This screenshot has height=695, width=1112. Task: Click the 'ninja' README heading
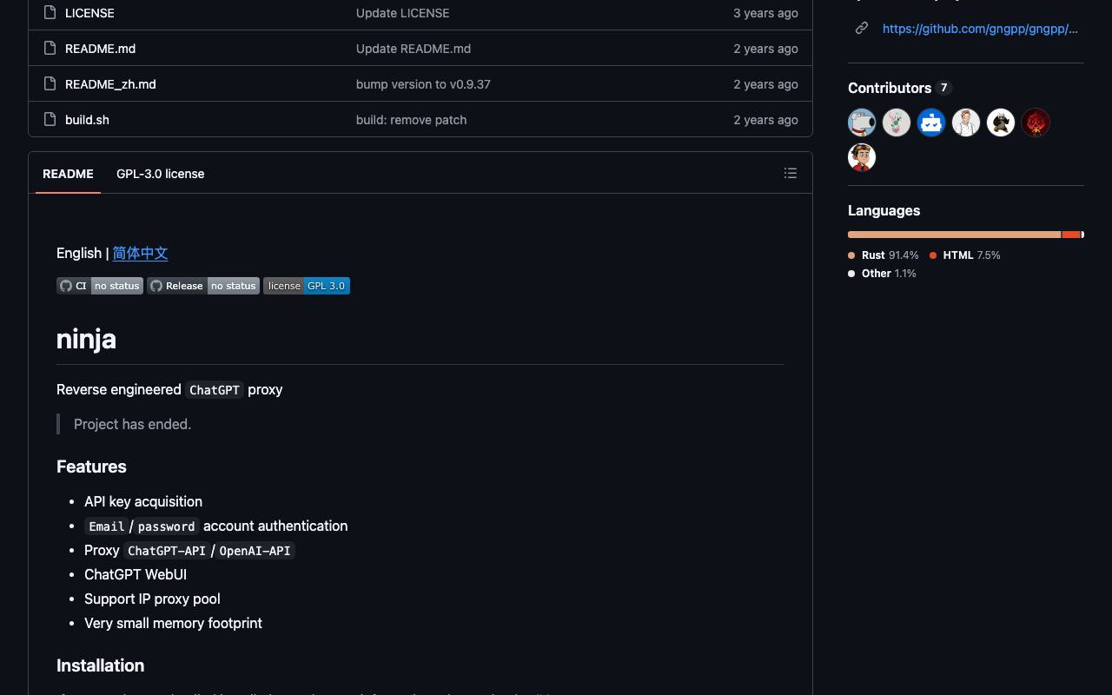click(x=86, y=339)
